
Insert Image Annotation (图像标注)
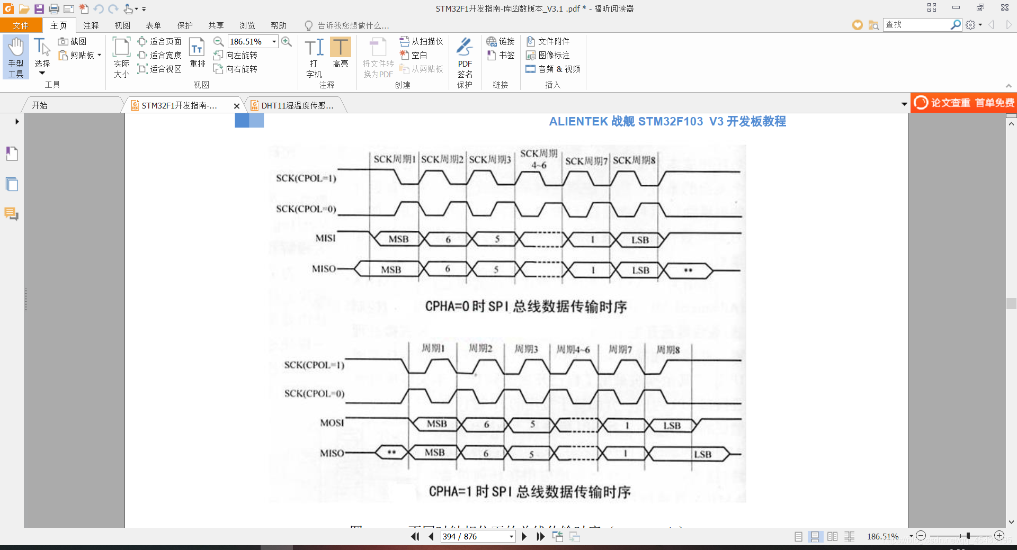tap(548, 55)
